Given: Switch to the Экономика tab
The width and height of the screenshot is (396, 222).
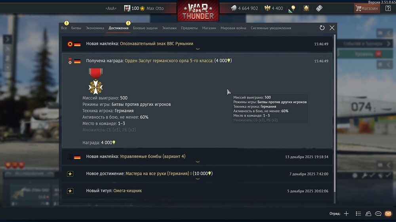Looking at the screenshot, I should pyautogui.click(x=95, y=28).
